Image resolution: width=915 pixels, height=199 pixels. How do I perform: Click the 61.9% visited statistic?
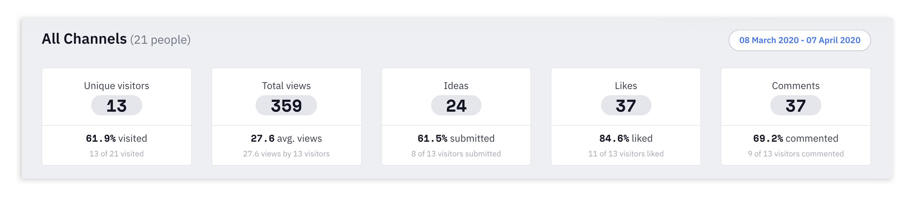click(x=117, y=138)
